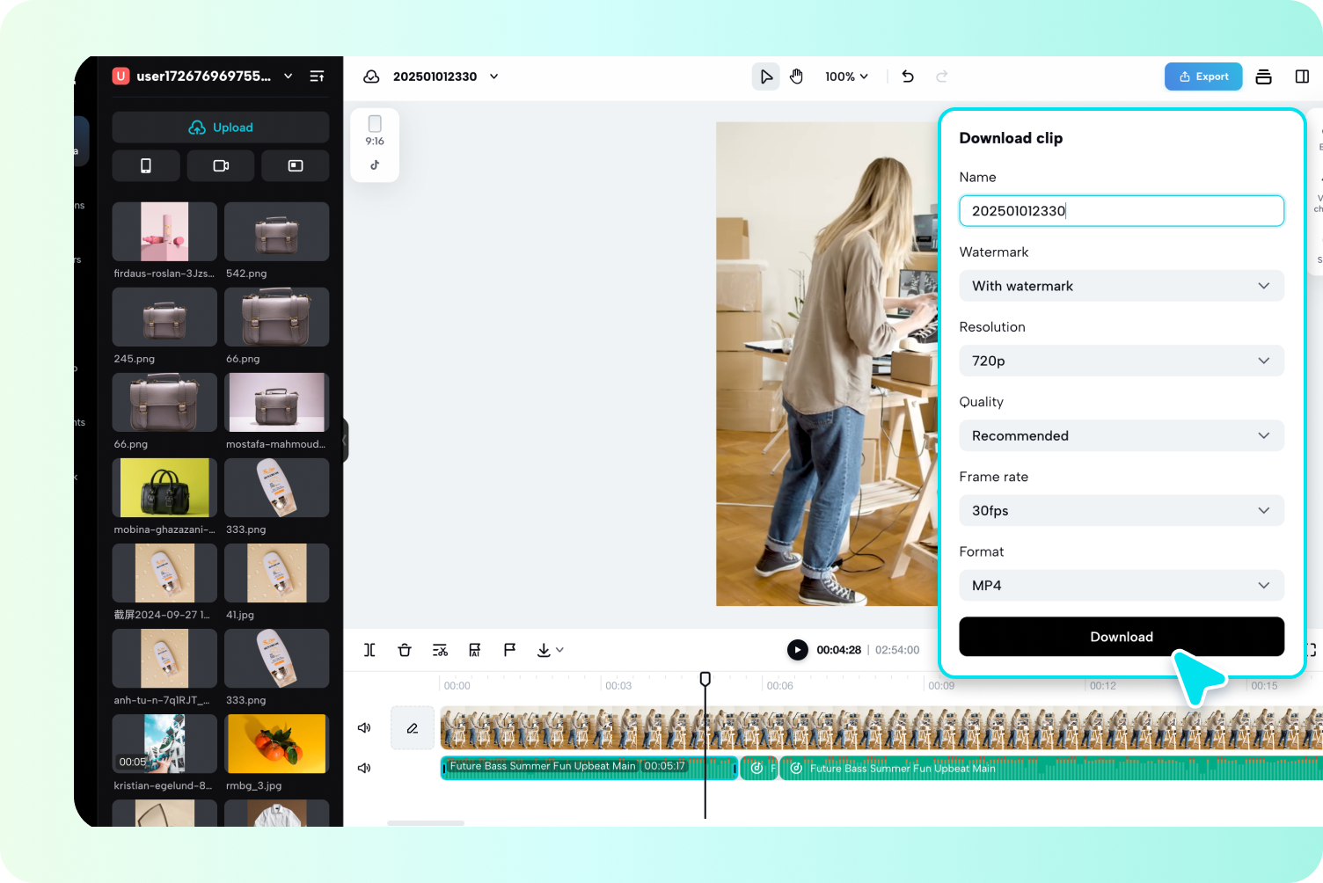Open the user172676969755 account menu
This screenshot has height=883, width=1323.
[x=288, y=77]
